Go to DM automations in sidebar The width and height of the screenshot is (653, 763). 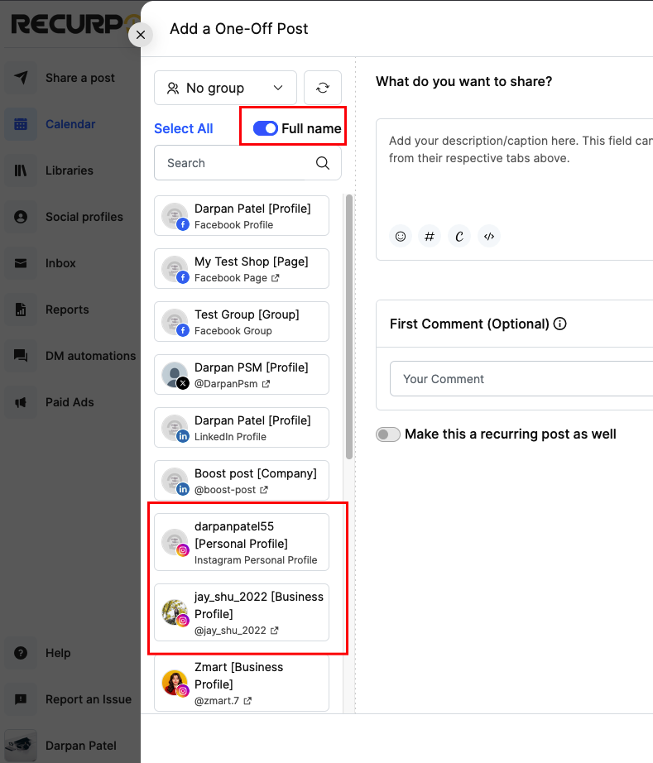click(x=89, y=356)
